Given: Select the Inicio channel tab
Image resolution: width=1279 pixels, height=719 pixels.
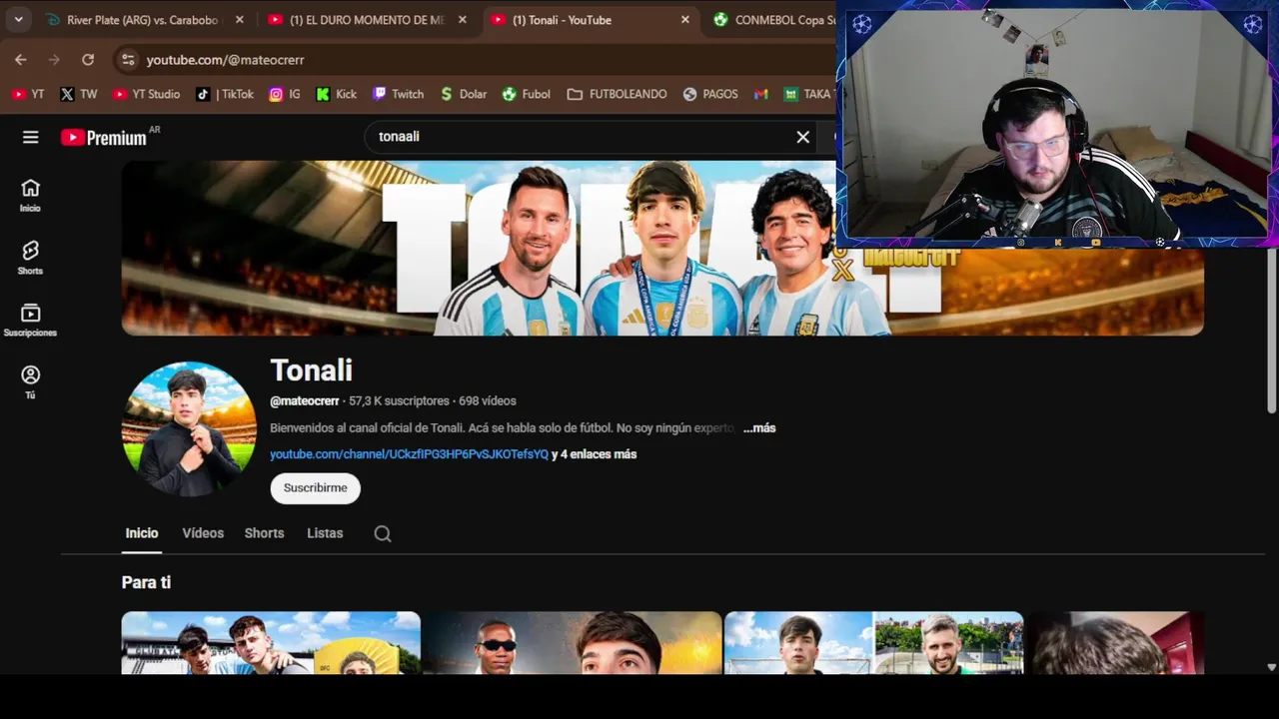Looking at the screenshot, I should pyautogui.click(x=142, y=533).
